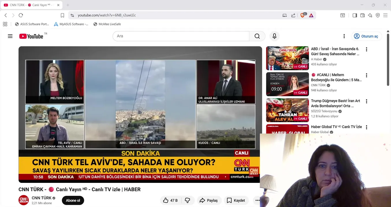Open the TAHRAN ALEV AL thumbnail
Image resolution: width=391 pixels, height=207 pixels.
(287, 110)
